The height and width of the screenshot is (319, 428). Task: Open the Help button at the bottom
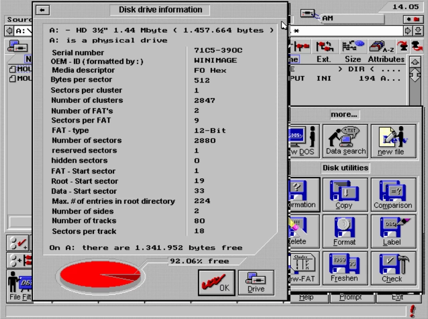309,298
